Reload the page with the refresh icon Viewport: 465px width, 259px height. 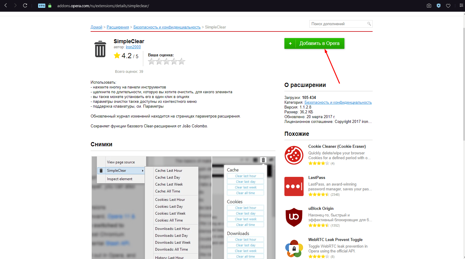(x=25, y=5)
